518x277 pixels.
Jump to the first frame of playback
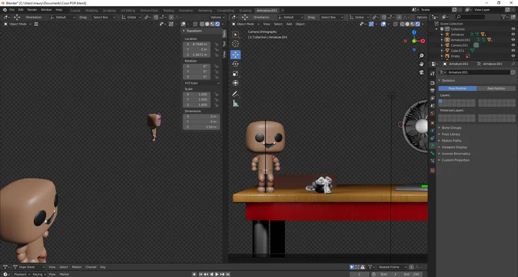tap(200, 274)
